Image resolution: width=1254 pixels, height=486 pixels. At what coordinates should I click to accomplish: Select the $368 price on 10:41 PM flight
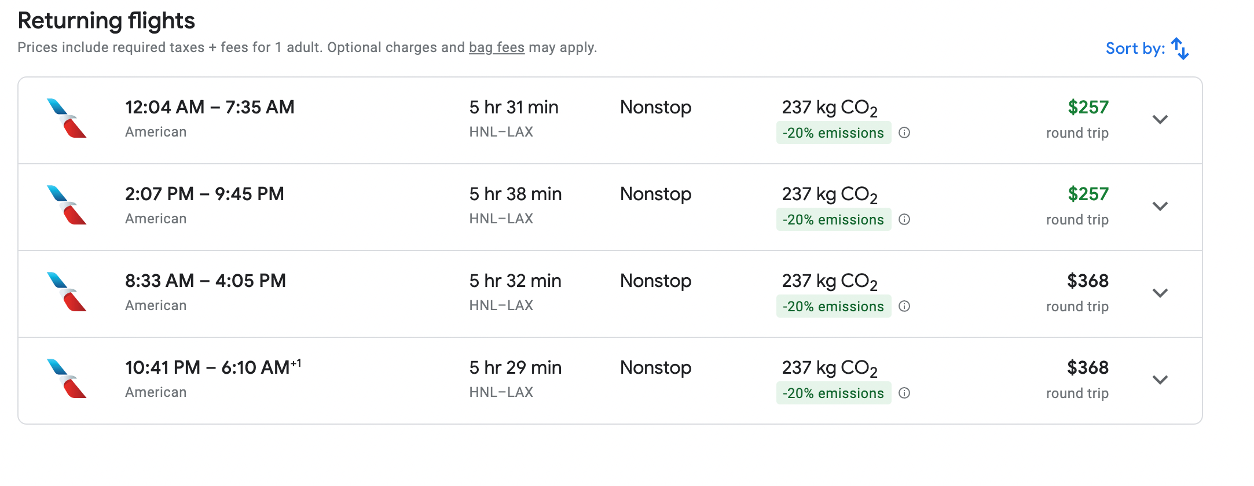click(1087, 368)
